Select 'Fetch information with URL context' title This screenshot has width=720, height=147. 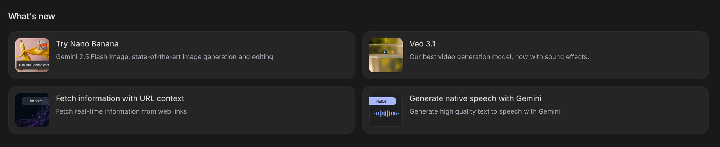[120, 98]
